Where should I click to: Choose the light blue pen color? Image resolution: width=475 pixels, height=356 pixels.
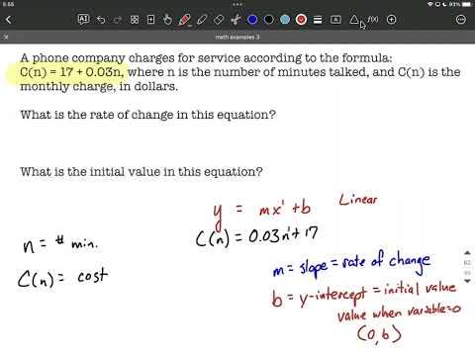point(285,20)
